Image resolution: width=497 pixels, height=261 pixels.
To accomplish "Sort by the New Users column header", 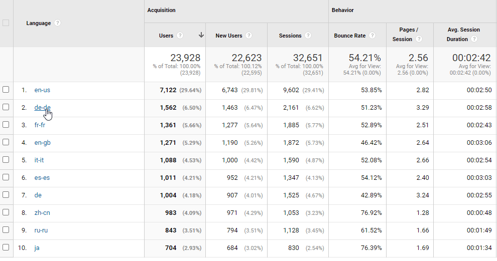I will pyautogui.click(x=229, y=36).
